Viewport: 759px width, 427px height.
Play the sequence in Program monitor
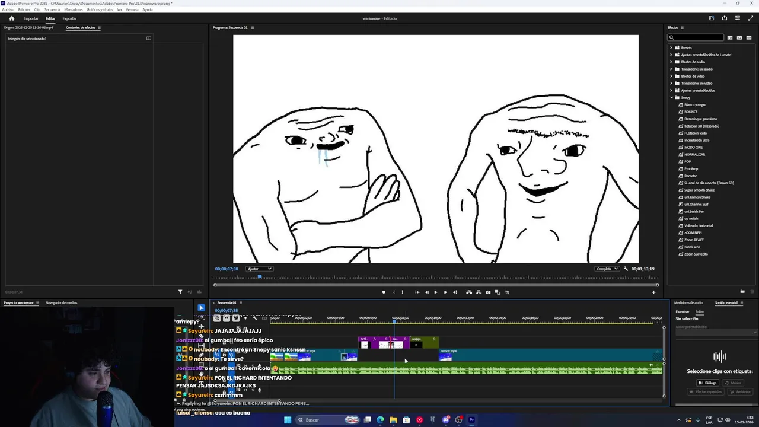pyautogui.click(x=436, y=292)
